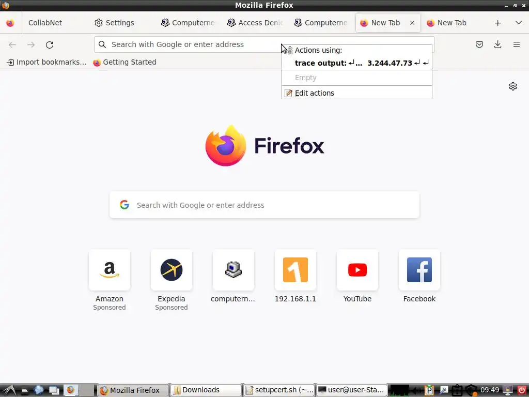Switch to the Settings tab
This screenshot has height=397, width=529.
click(x=114, y=23)
